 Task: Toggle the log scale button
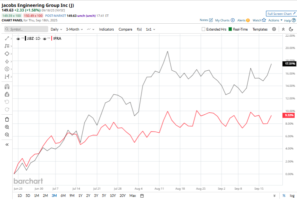292,196
